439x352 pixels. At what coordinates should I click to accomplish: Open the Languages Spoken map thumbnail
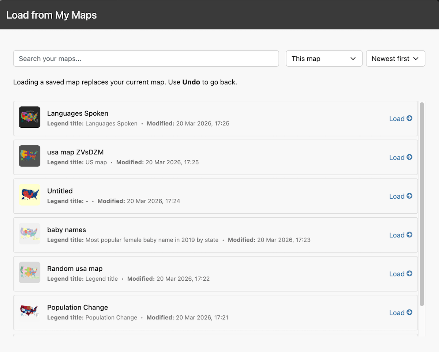30,117
